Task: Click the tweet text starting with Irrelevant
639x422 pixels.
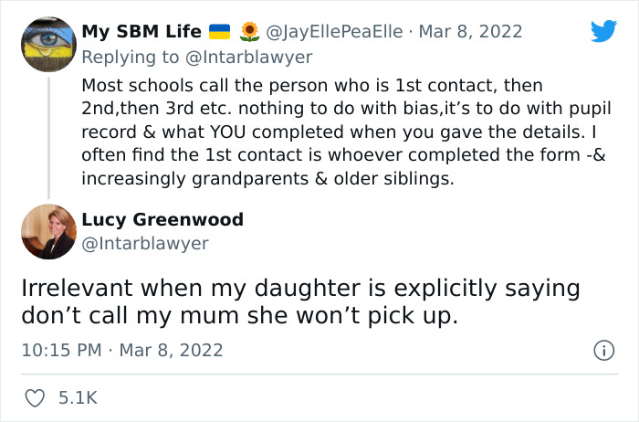Action: pyautogui.click(x=301, y=301)
